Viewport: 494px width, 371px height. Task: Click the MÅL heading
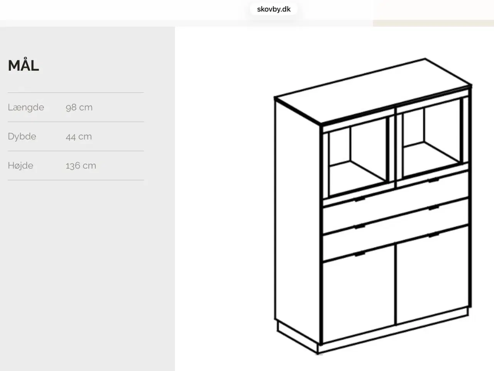point(24,66)
